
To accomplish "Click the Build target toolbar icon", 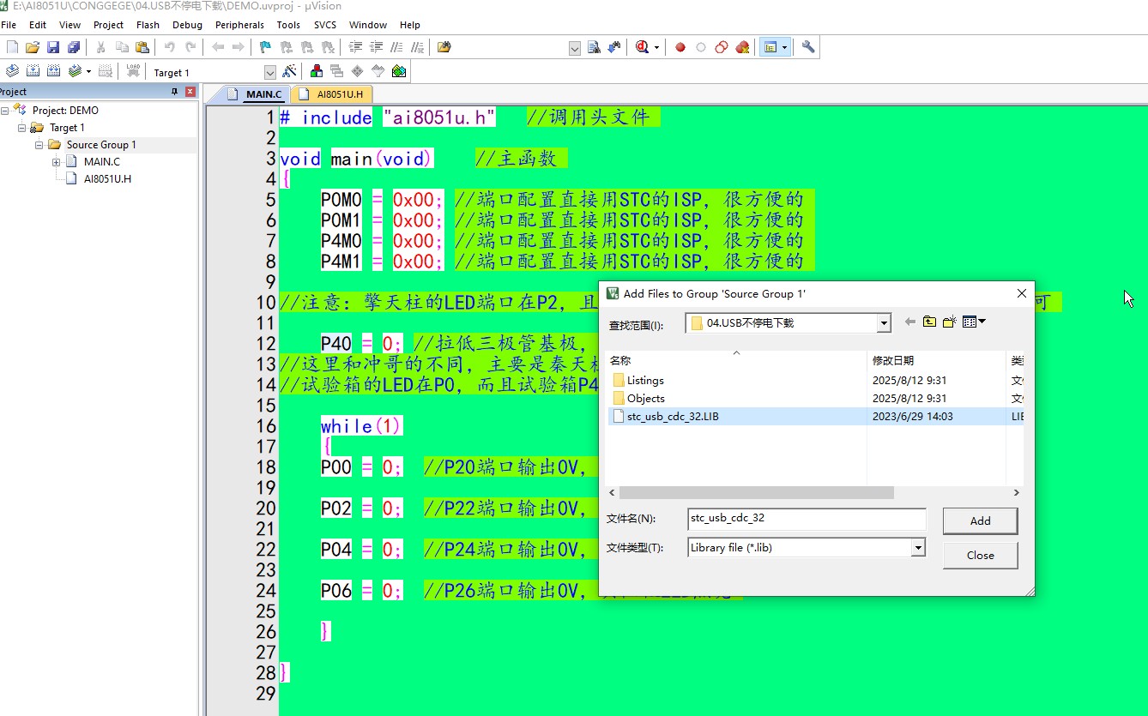I will [33, 71].
